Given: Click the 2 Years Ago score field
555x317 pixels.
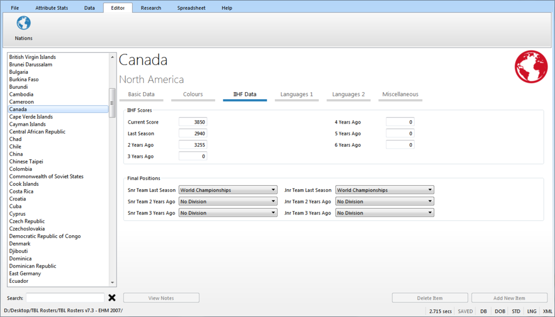Looking at the screenshot, I should (x=193, y=145).
